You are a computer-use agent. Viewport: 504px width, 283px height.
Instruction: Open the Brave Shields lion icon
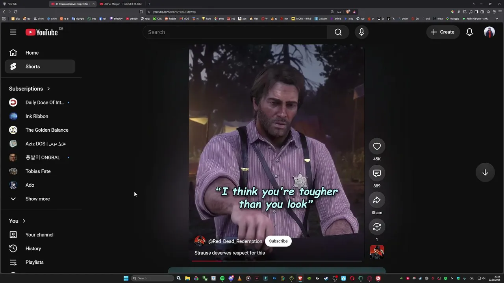348,12
